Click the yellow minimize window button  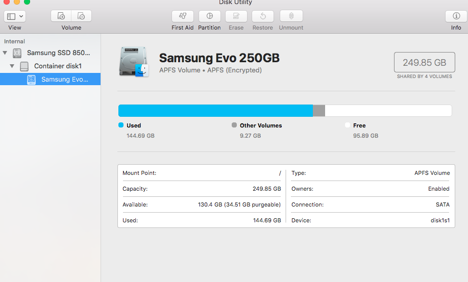click(x=17, y=2)
